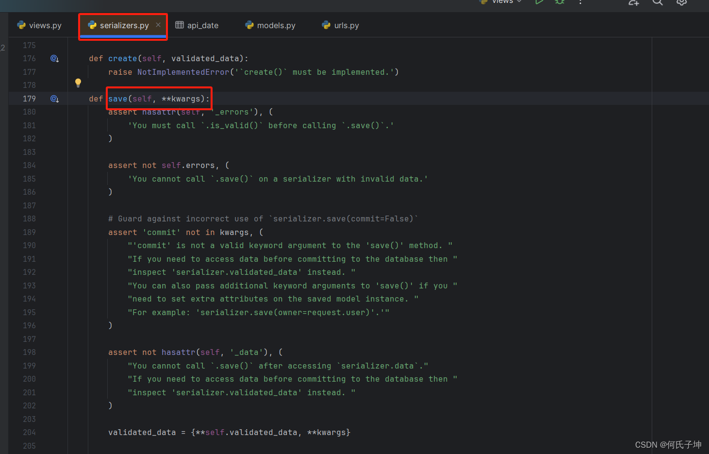Open Search Everywhere via the magnifier icon
The height and width of the screenshot is (454, 709).
[658, 3]
